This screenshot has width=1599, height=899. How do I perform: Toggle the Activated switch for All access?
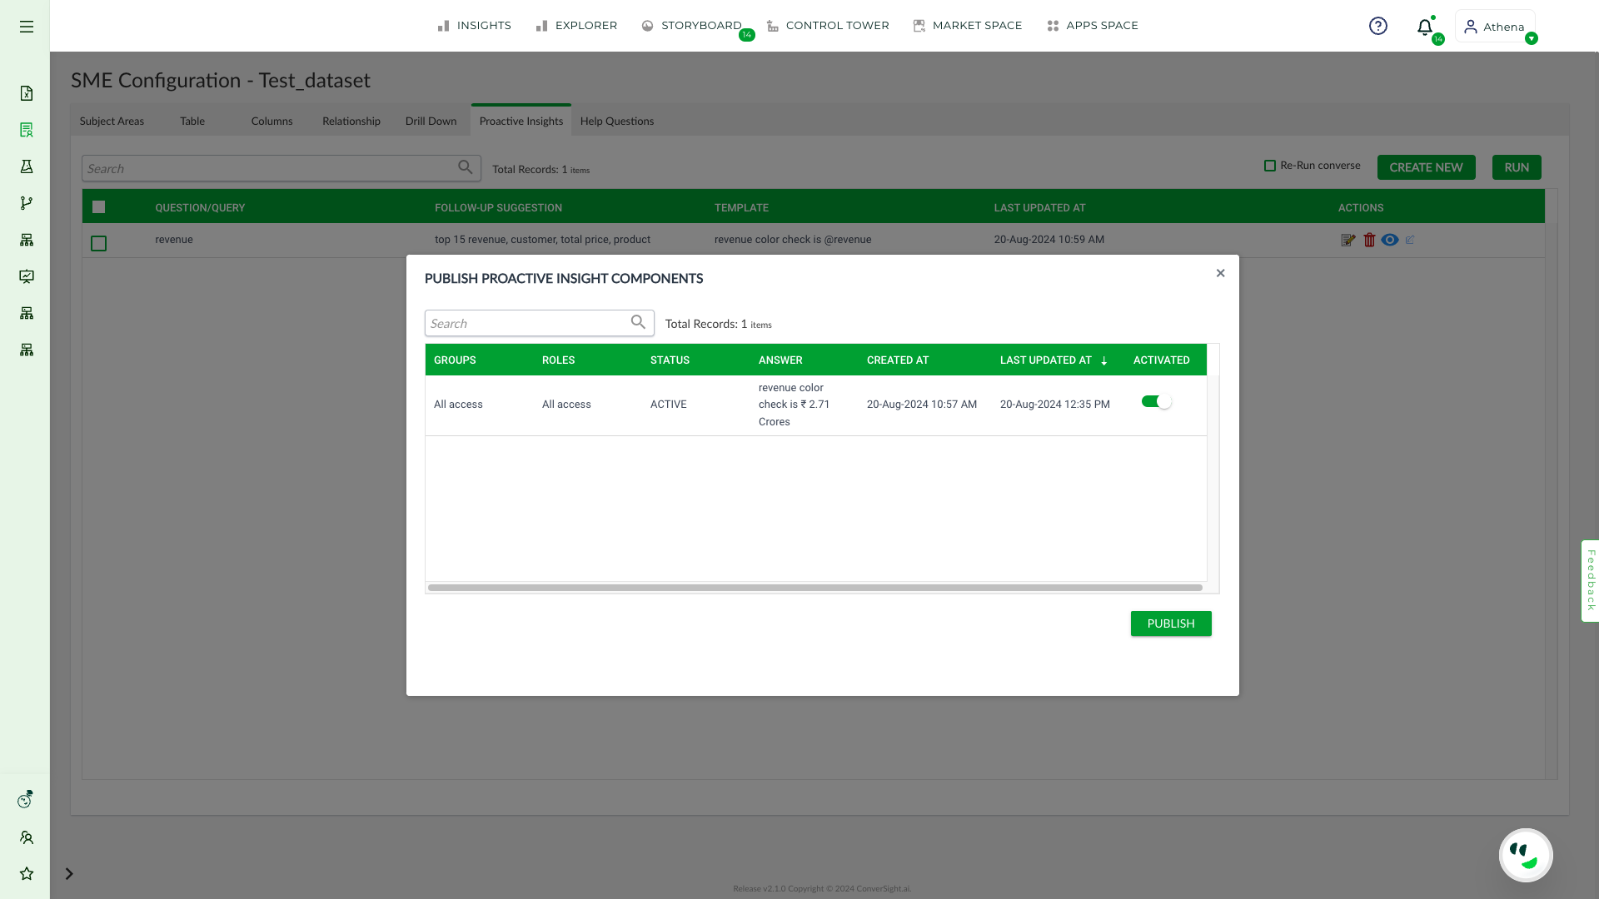tap(1156, 402)
